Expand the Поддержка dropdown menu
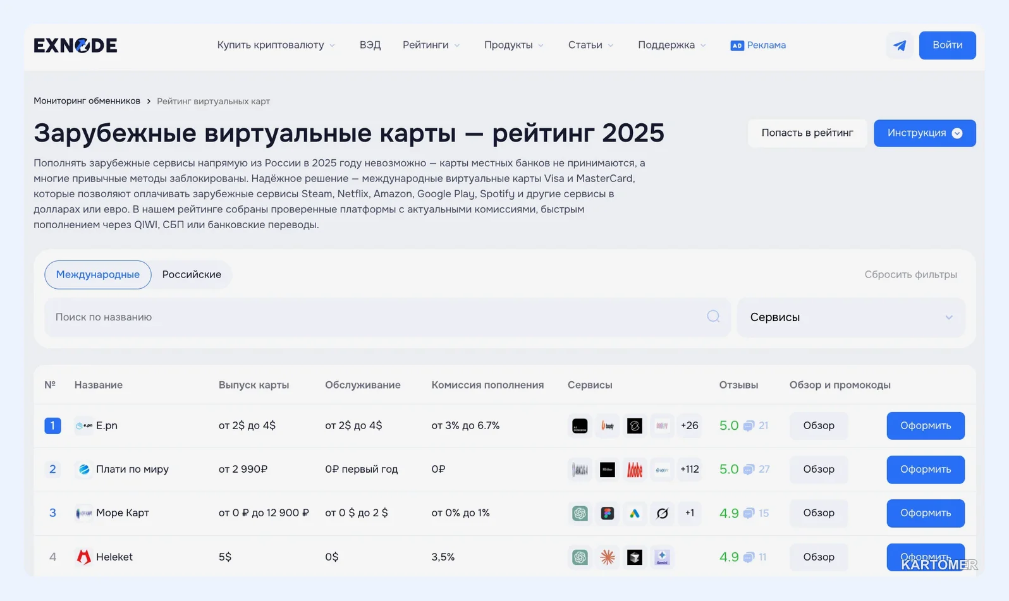 671,45
